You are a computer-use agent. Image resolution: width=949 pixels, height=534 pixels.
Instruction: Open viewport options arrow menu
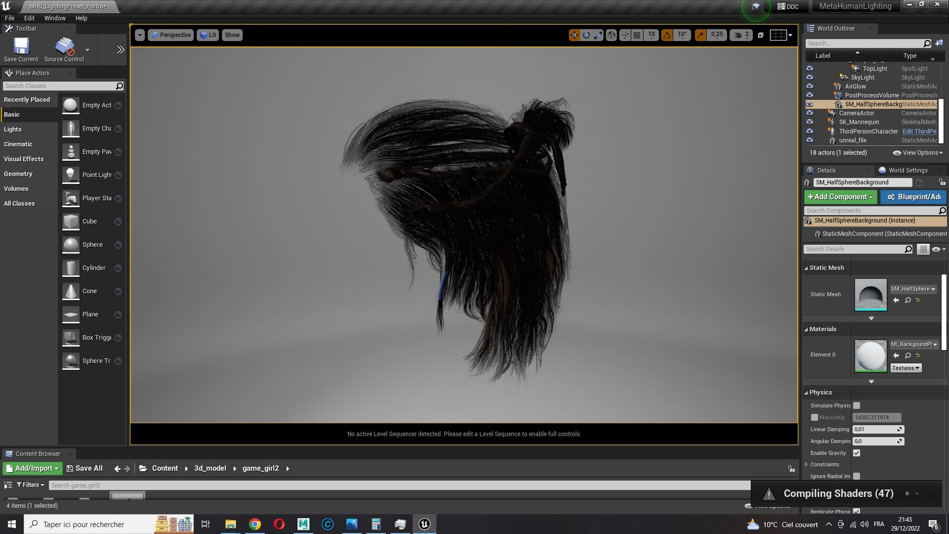pyautogui.click(x=140, y=35)
